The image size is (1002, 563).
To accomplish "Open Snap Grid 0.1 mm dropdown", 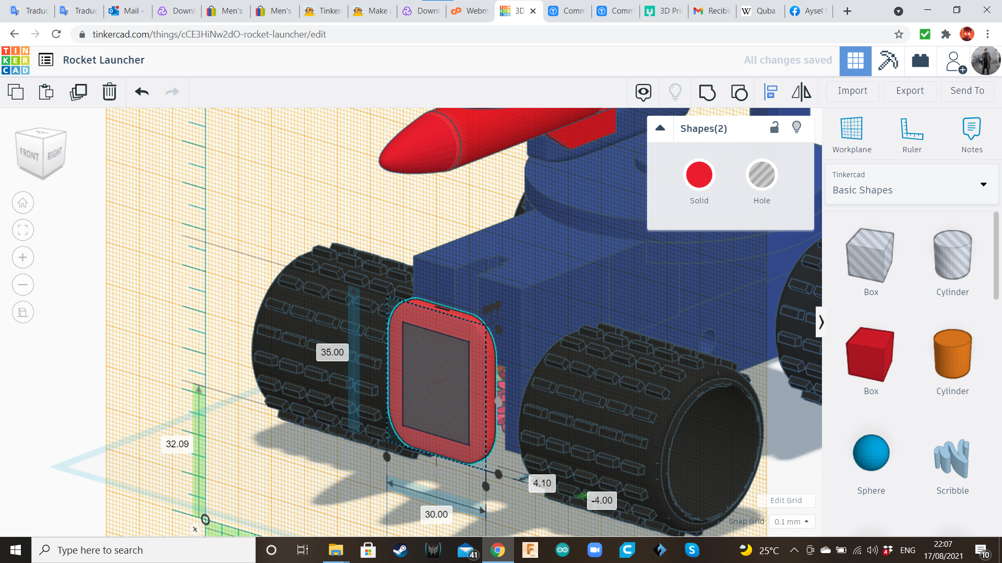I will click(792, 521).
